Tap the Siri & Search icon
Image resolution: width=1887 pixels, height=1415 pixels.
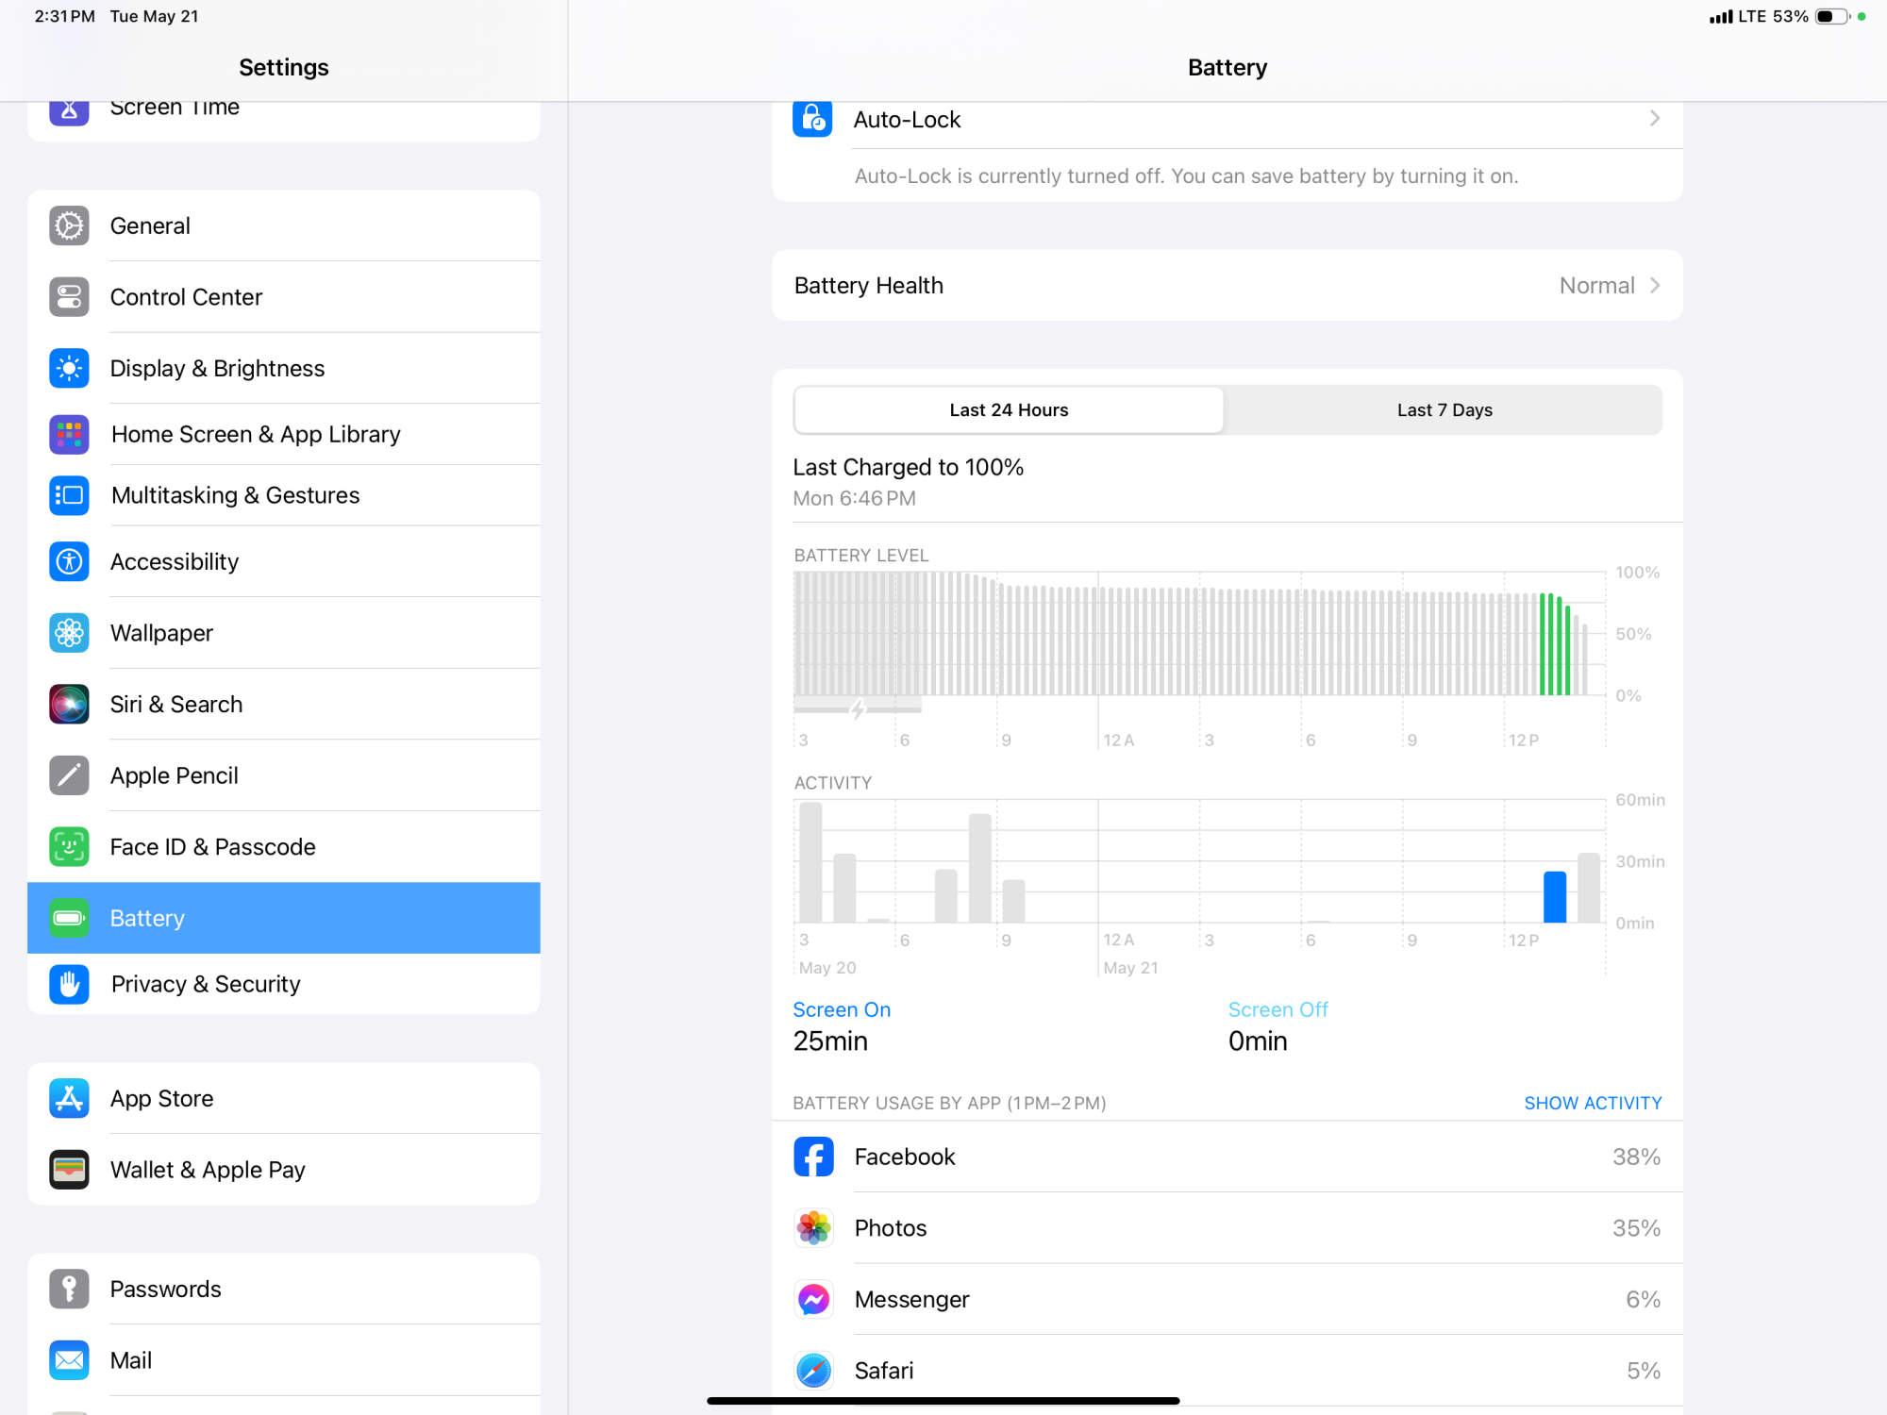point(69,704)
